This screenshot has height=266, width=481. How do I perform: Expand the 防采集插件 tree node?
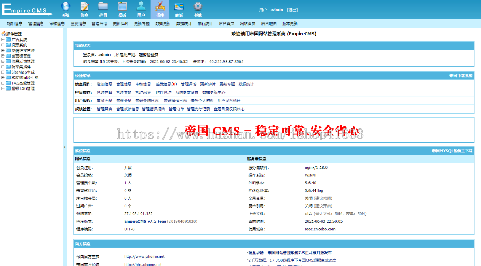(3, 67)
